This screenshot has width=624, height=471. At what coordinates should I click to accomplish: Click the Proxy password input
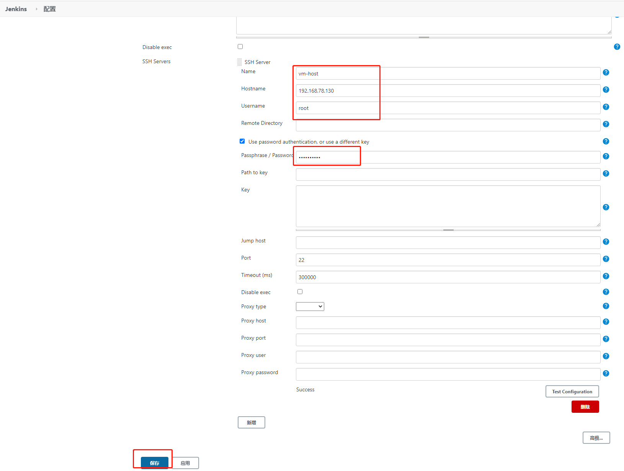point(448,375)
